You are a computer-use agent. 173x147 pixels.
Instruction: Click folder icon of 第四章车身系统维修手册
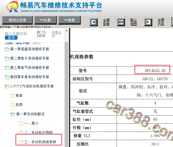click(7, 77)
